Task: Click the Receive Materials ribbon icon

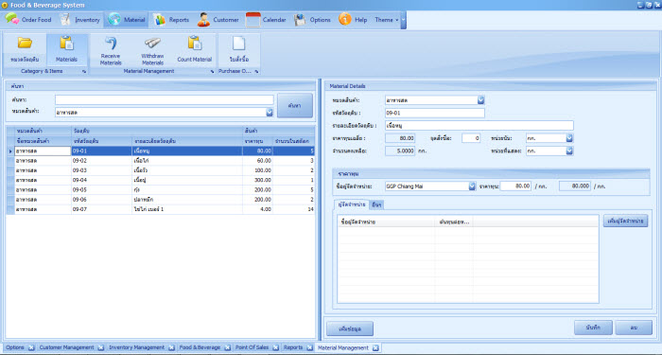Action: (111, 44)
